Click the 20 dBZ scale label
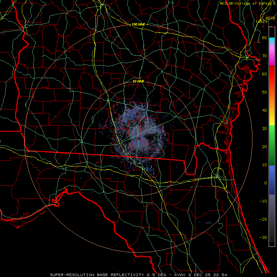This screenshot has height=277, width=277. [264, 147]
